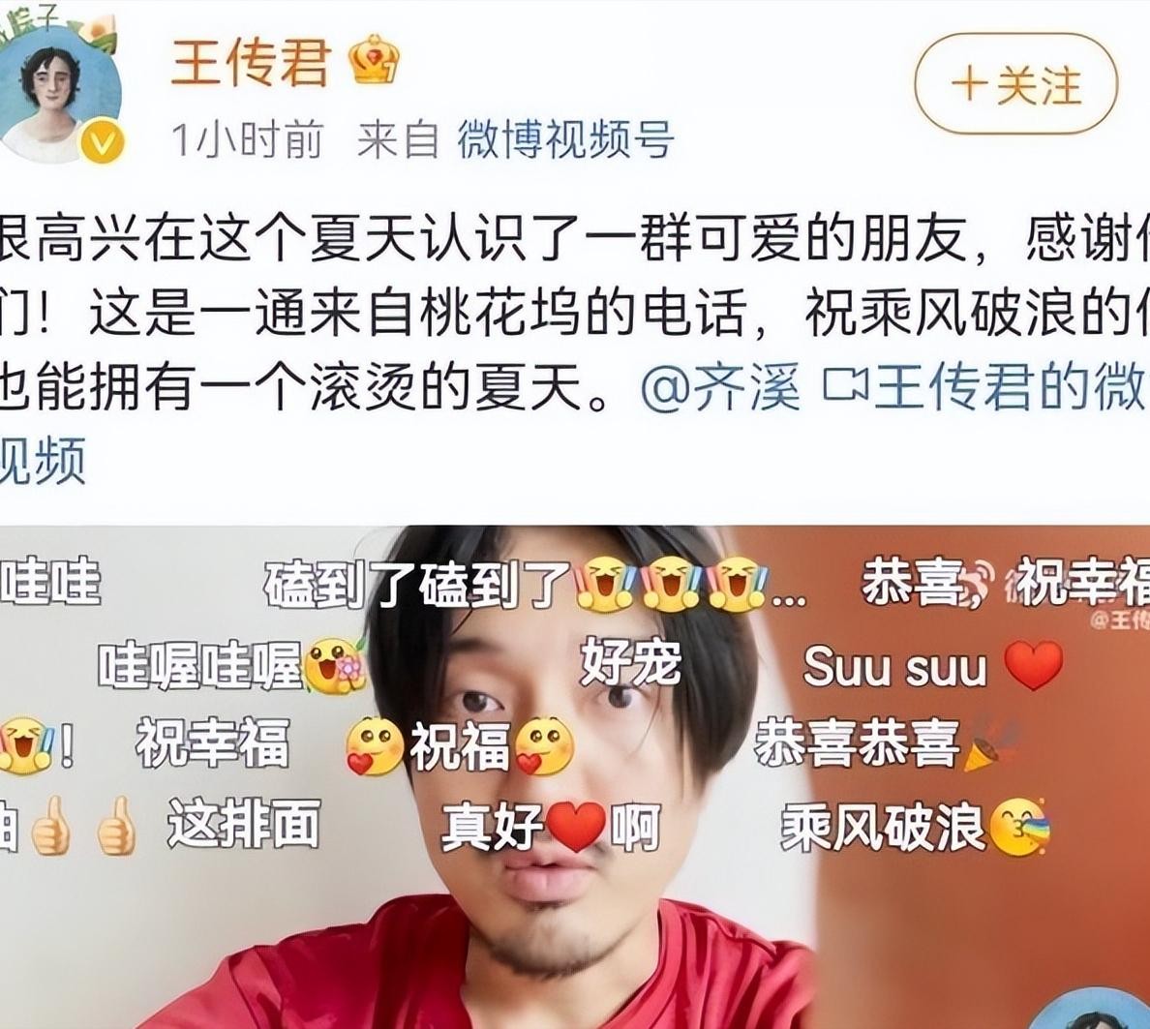Click the flower emoji after 哇喔哇喔
This screenshot has width=1150, height=1029.
[334, 665]
